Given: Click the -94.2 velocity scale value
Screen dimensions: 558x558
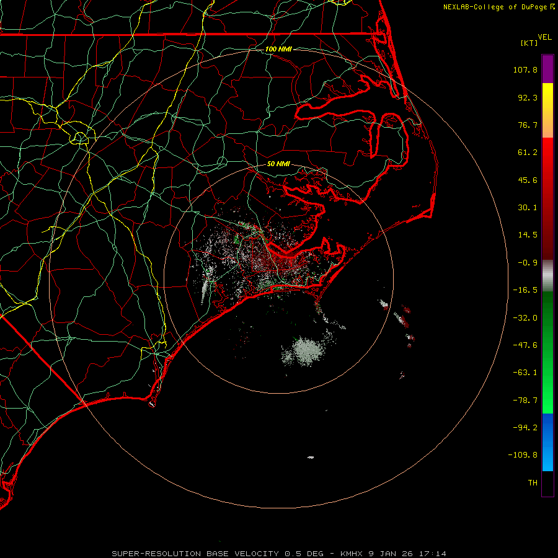Looking at the screenshot, I should coord(525,427).
